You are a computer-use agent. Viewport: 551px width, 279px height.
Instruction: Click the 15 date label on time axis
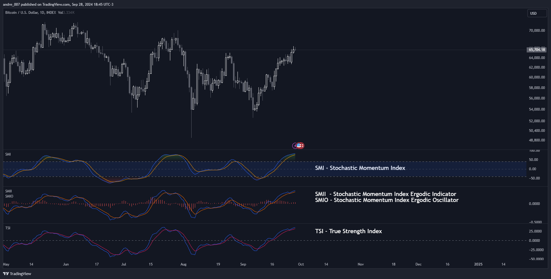[151, 264]
